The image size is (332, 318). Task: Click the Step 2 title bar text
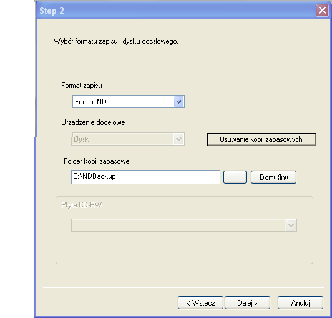[x=52, y=11]
